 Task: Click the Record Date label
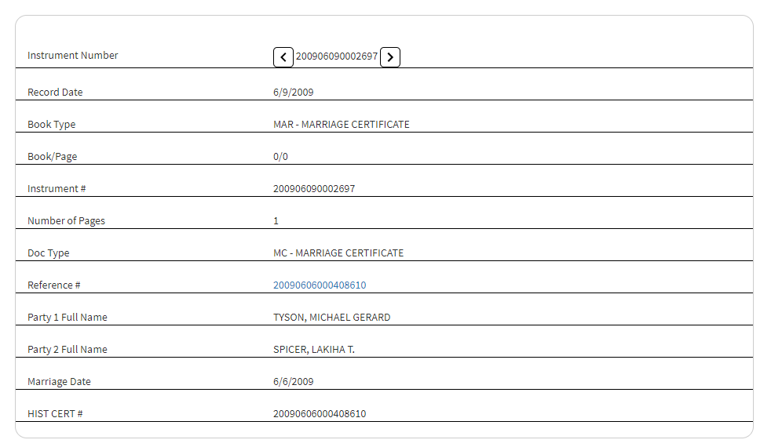[55, 93]
